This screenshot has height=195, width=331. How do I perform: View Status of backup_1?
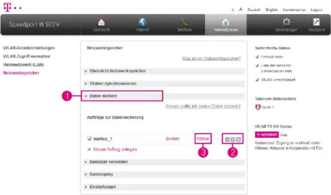[x=203, y=139]
